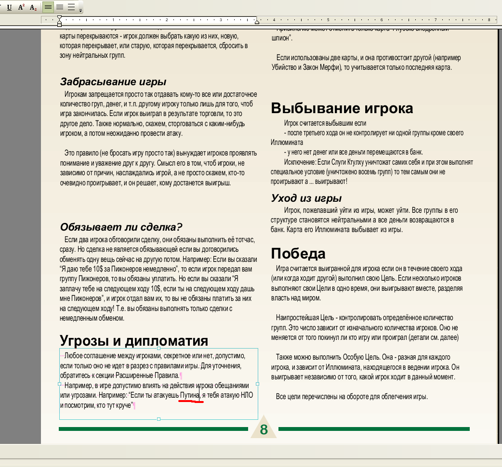Viewport: 502px width, 467px height.
Task: Click the words "Также можно выполнить Особую Цель"
Action: (327, 357)
